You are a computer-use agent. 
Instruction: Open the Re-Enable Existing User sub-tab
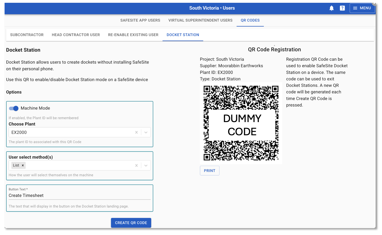tap(133, 35)
